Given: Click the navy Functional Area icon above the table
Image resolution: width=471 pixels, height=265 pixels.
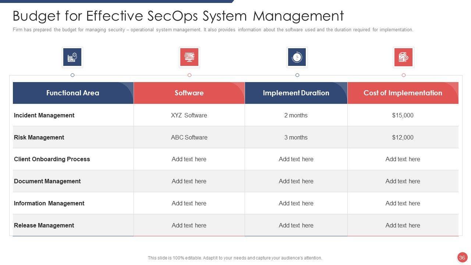Looking at the screenshot, I should pyautogui.click(x=72, y=57).
